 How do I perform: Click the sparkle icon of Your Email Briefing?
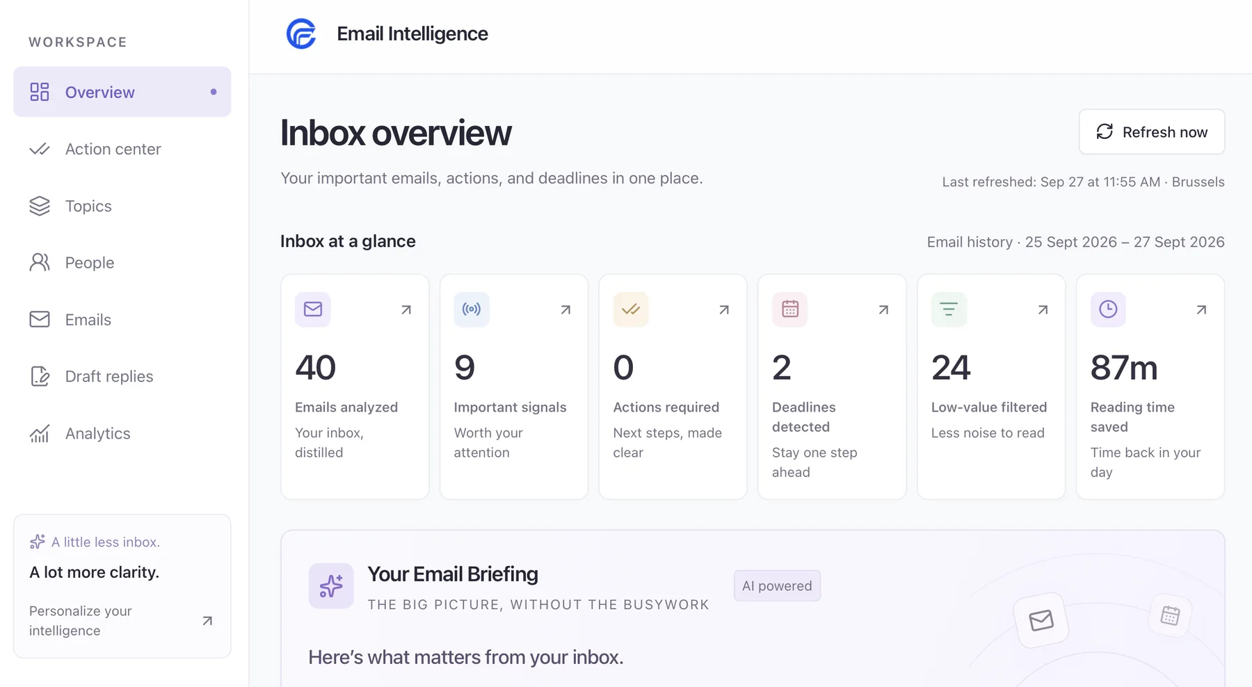click(331, 585)
